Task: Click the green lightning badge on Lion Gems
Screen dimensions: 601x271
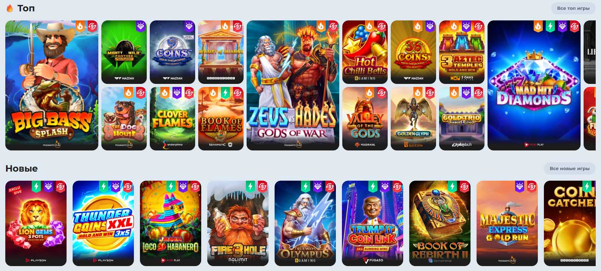Action: [36, 187]
